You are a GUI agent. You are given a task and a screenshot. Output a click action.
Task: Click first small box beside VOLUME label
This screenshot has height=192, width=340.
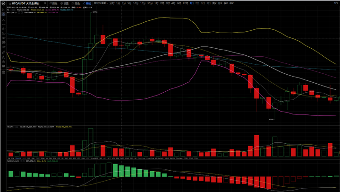point(15,127)
